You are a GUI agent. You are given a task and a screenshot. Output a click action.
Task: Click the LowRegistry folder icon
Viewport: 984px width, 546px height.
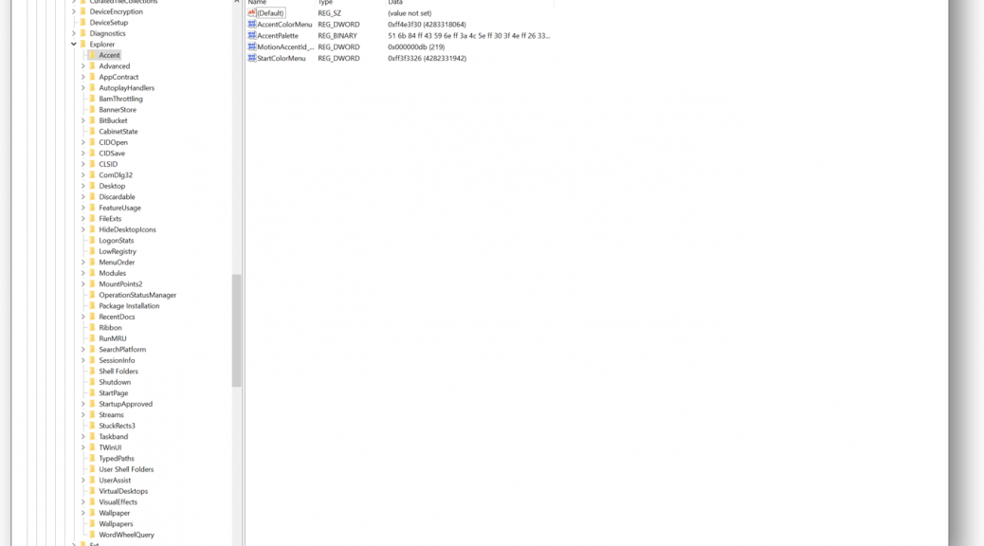(92, 251)
